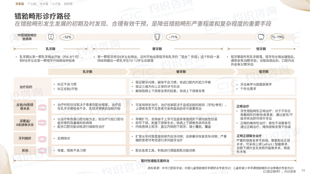Click the text 暂时性错𬌗无需矫治
Screen dimensions: 310x174
[x=155, y=161]
